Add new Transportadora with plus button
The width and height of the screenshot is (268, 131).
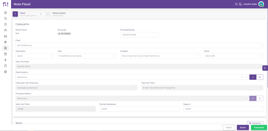(x=253, y=98)
